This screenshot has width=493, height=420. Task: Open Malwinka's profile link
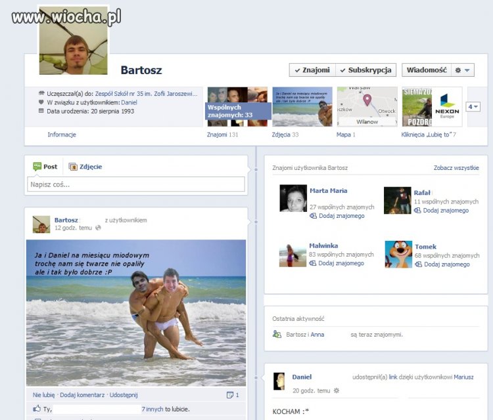pyautogui.click(x=323, y=246)
